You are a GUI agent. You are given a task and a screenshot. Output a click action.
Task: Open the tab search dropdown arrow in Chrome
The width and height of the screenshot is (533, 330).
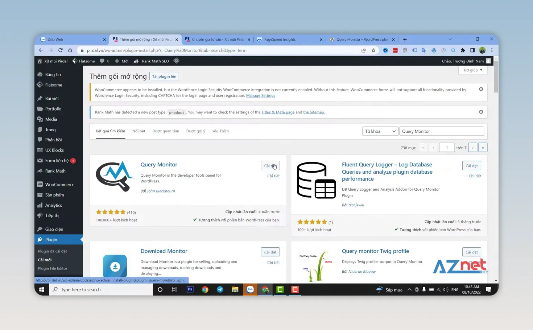(x=450, y=39)
